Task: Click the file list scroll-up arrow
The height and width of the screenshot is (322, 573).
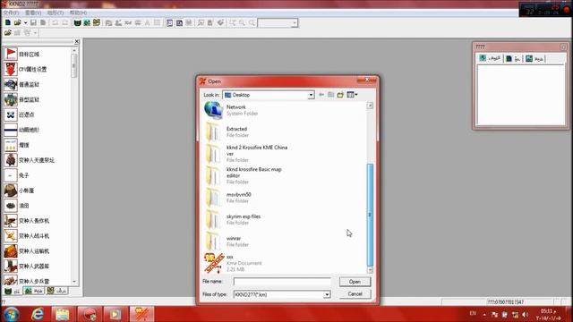Action: click(370, 106)
